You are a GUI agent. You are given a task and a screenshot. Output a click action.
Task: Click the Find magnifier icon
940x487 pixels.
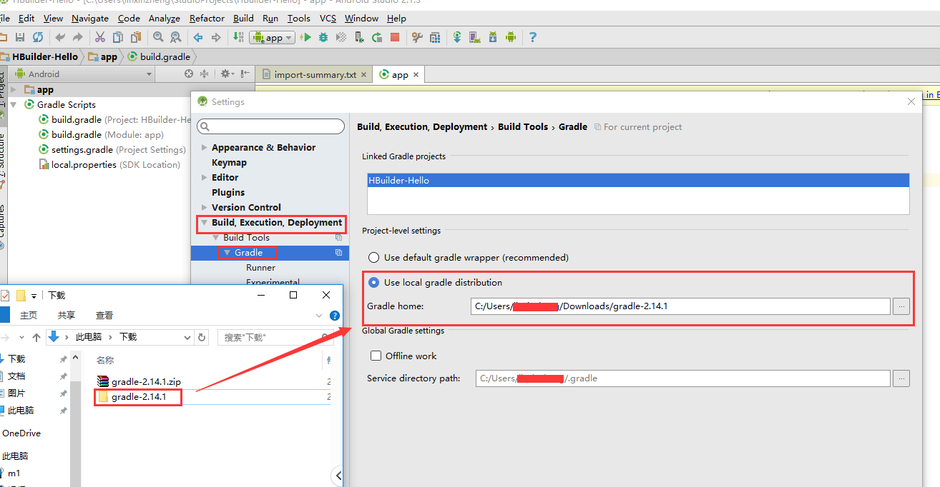coord(158,38)
